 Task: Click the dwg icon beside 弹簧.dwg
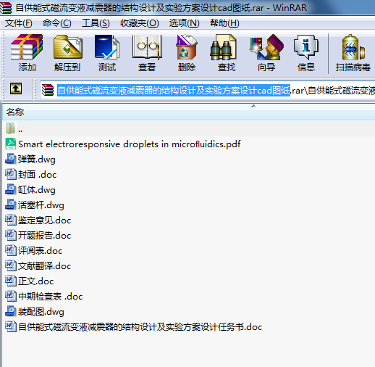pos(11,159)
